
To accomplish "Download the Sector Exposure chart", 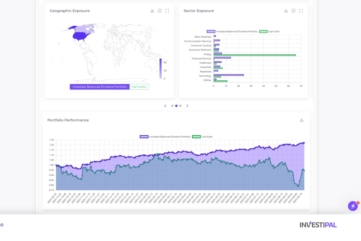I will [x=286, y=11].
